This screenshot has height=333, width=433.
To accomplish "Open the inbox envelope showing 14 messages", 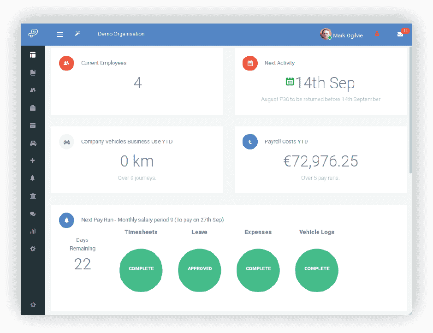I will click(x=401, y=34).
